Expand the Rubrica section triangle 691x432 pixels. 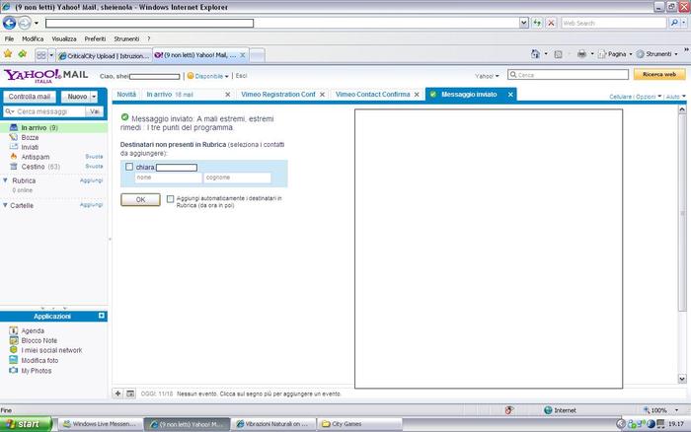(x=5, y=180)
